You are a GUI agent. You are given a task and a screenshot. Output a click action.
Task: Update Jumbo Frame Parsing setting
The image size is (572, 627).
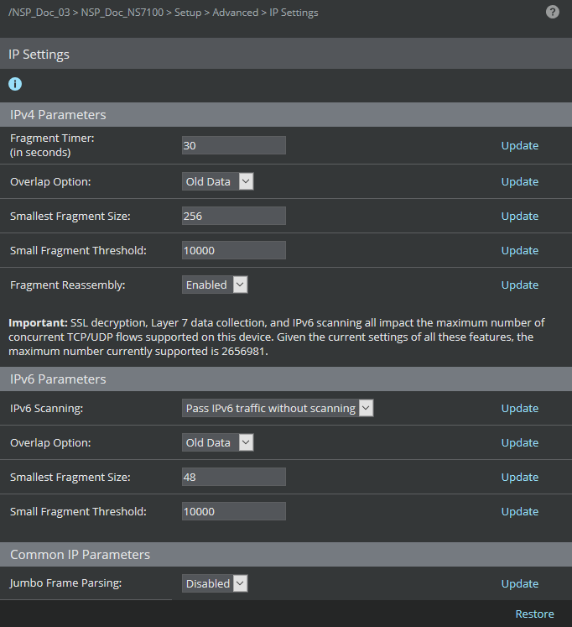tap(520, 583)
